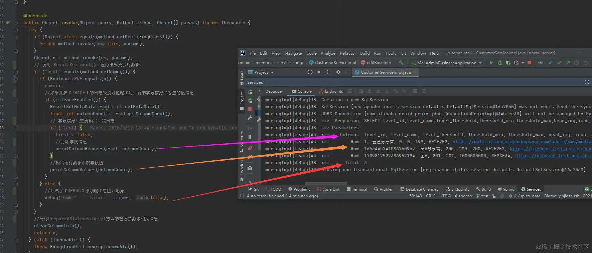Viewport: 592px width, 253px height.
Task: Click the thread dump camera icon
Action: 250,168
